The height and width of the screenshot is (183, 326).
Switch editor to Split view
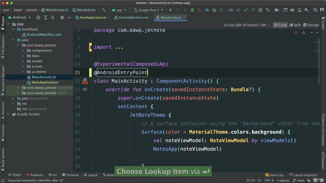[295, 25]
